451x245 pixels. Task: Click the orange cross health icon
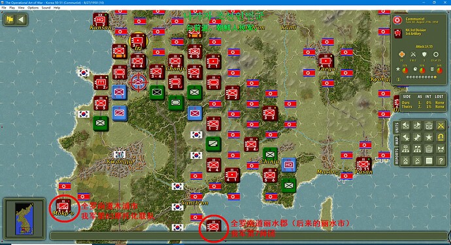[401, 54]
